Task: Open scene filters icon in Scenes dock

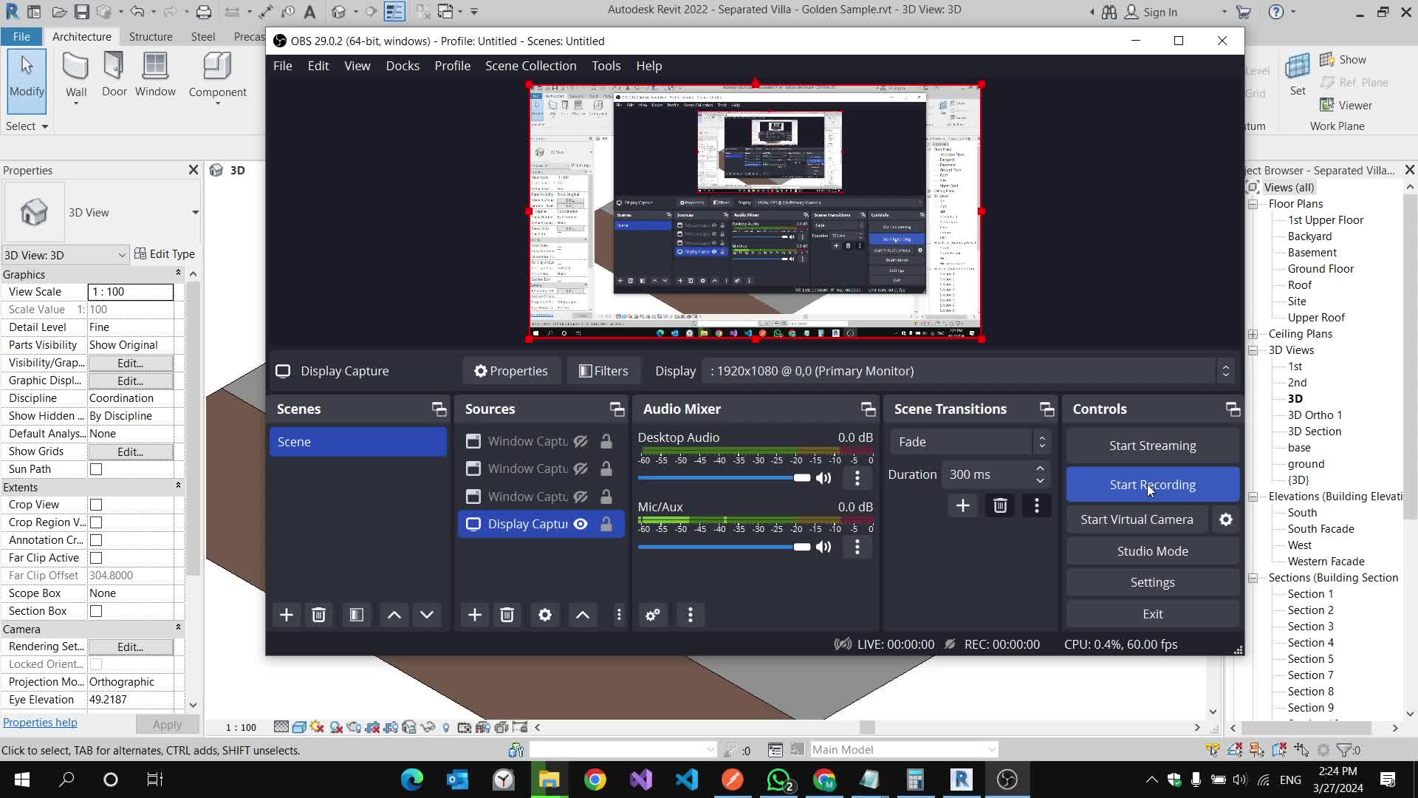Action: [356, 615]
